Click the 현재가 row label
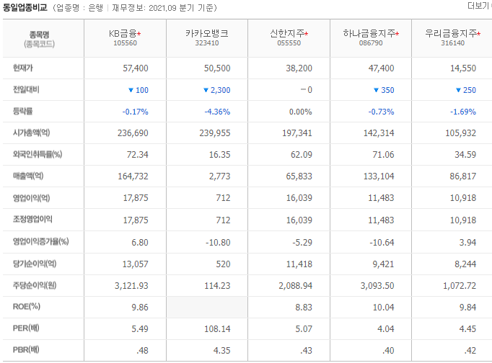492x363 pixels. click(x=23, y=68)
